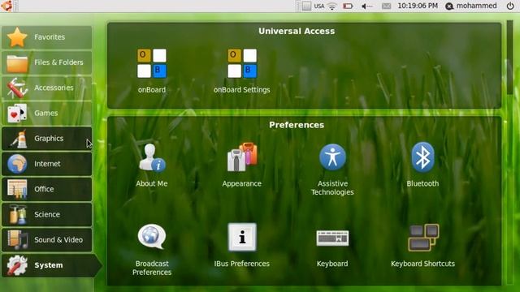
Task: Open IBus Preferences
Action: (x=242, y=245)
